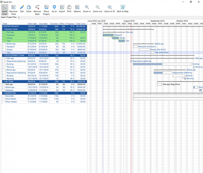The width and height of the screenshot is (203, 173).
Task: Click the Effort column header
Action: pos(62,24)
